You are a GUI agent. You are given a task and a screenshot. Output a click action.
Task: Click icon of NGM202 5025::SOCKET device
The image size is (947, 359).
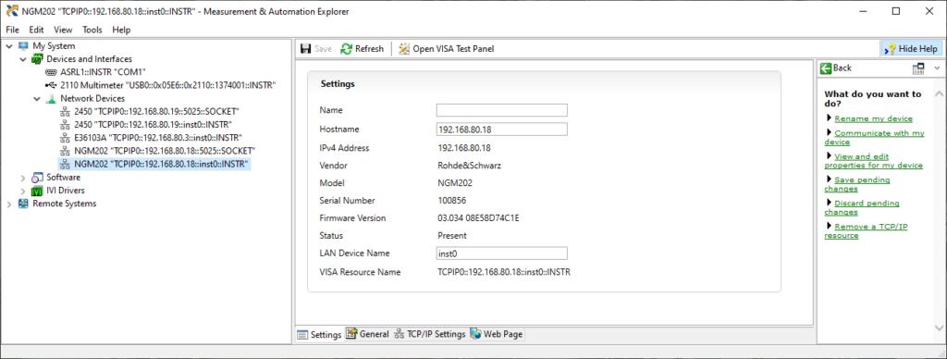65,151
